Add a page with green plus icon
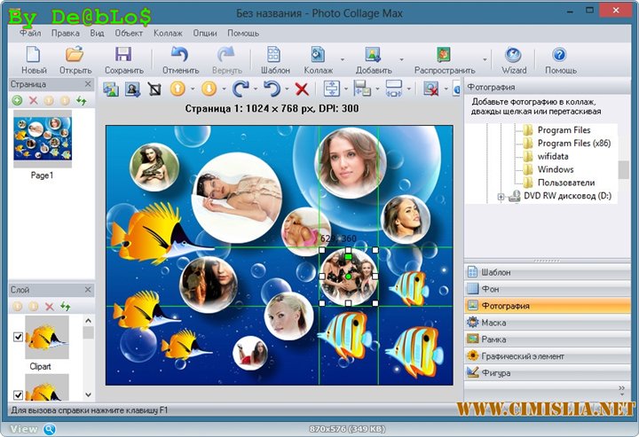This screenshot has height=437, width=639. 17,101
